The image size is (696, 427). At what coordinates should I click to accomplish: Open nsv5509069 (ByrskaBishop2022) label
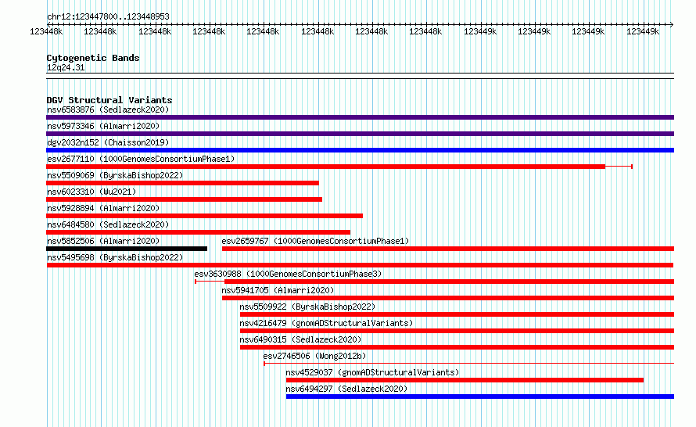click(x=115, y=175)
